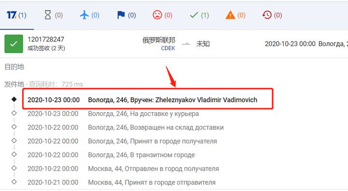Select the hourglass not-found filter tab
This screenshot has width=348, height=191.
tap(54, 15)
